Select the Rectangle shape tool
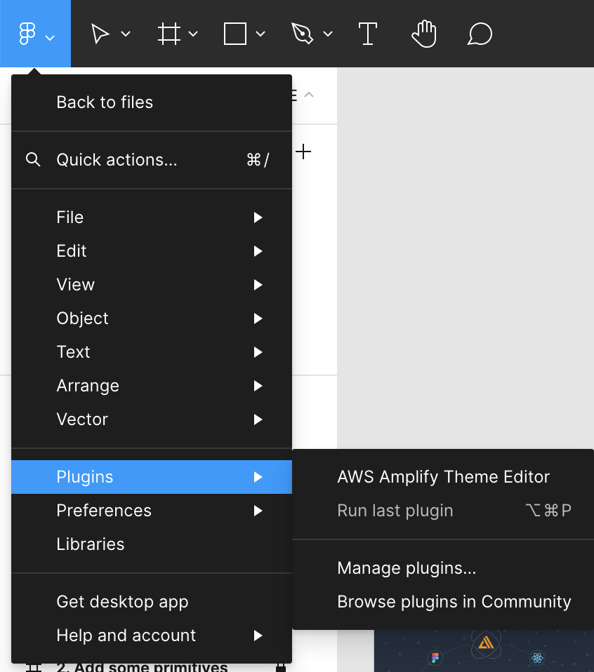This screenshot has width=594, height=672. tap(235, 34)
